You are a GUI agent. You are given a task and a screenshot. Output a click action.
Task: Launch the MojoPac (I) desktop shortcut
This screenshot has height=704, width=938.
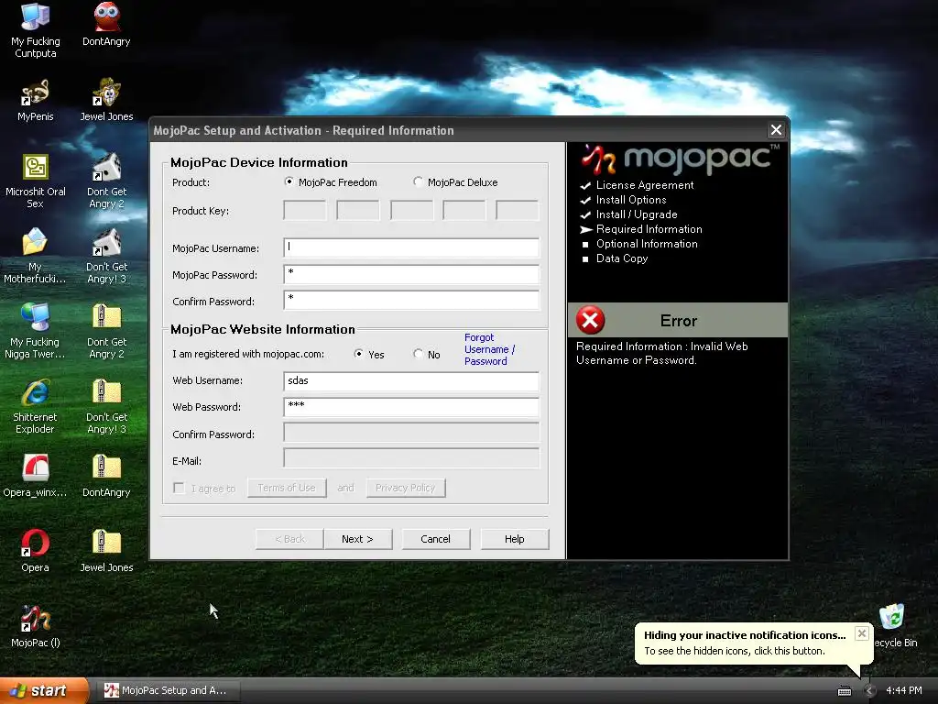coord(36,625)
